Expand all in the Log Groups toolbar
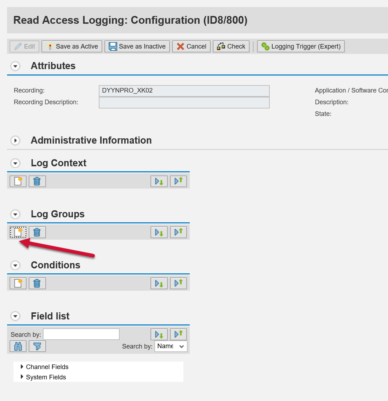Image resolution: width=388 pixels, height=401 pixels. pyautogui.click(x=159, y=232)
